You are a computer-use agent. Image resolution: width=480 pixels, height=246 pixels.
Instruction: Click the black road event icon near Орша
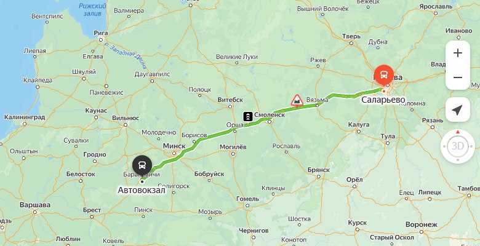pyautogui.click(x=247, y=117)
